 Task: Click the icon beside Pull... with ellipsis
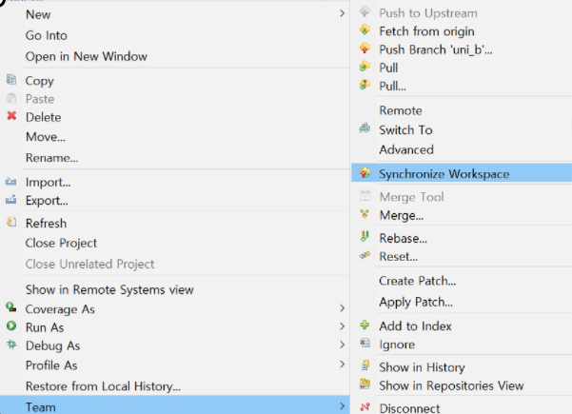365,85
